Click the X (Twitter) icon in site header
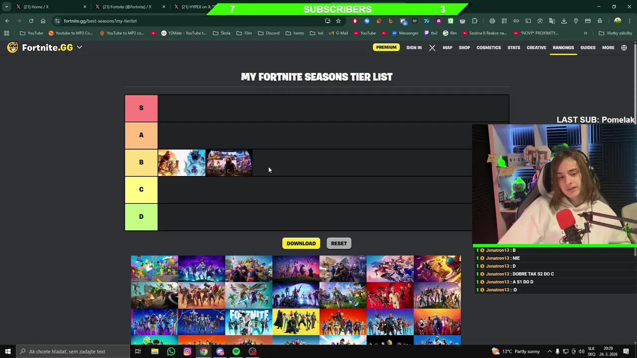Viewport: 637px width, 358px height. [432, 48]
